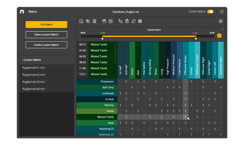This screenshot has height=145, width=244.
Task: Select Rugbymatrix1.ncm from the list
Action: [34, 68]
